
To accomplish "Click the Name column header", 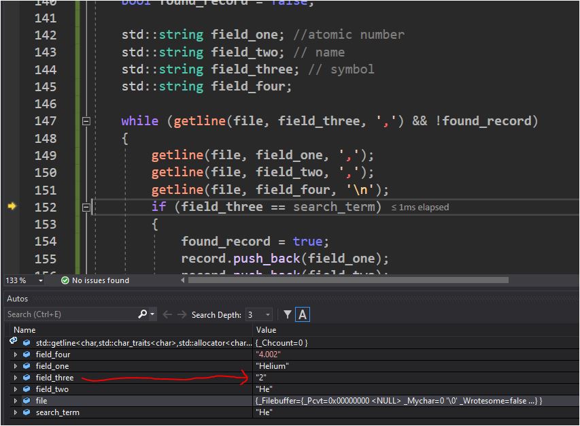I will [x=24, y=330].
